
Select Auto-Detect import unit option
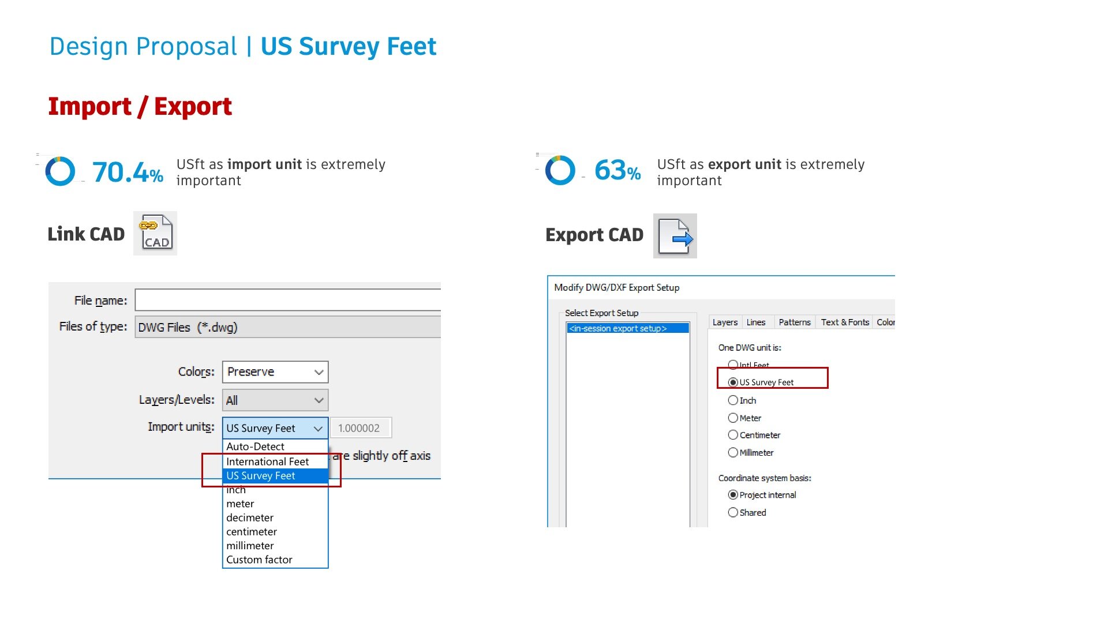255,446
